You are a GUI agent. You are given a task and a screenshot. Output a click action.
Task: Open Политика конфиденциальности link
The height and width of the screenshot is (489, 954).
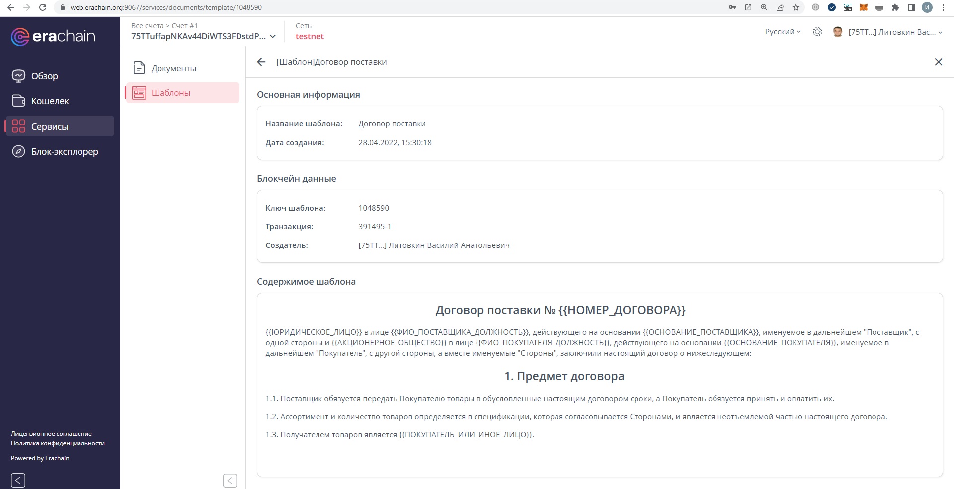coord(58,443)
